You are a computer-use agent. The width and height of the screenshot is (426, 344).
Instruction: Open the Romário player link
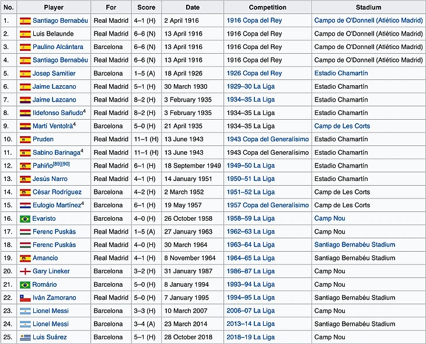click(x=44, y=284)
